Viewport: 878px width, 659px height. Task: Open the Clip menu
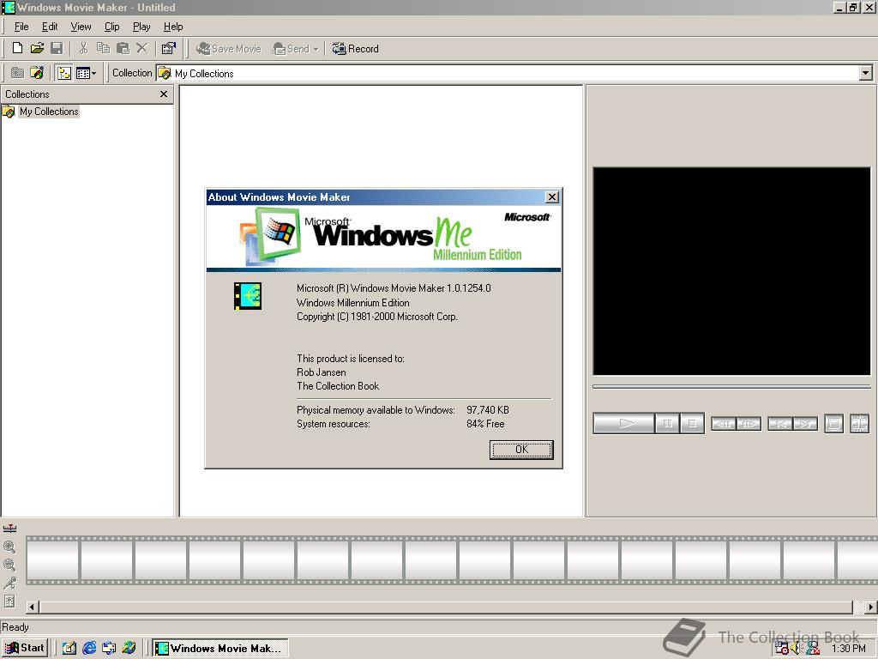coord(112,27)
